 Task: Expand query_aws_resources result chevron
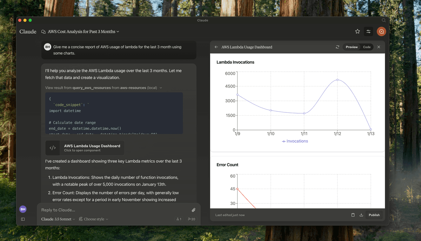[x=161, y=88]
